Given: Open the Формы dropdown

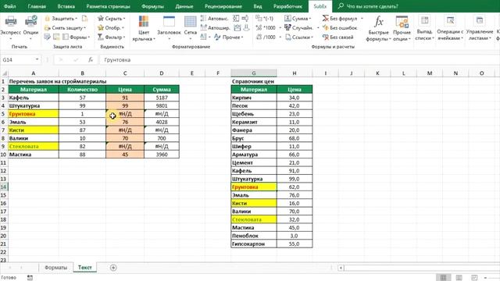Looking at the screenshot, I should (77, 37).
